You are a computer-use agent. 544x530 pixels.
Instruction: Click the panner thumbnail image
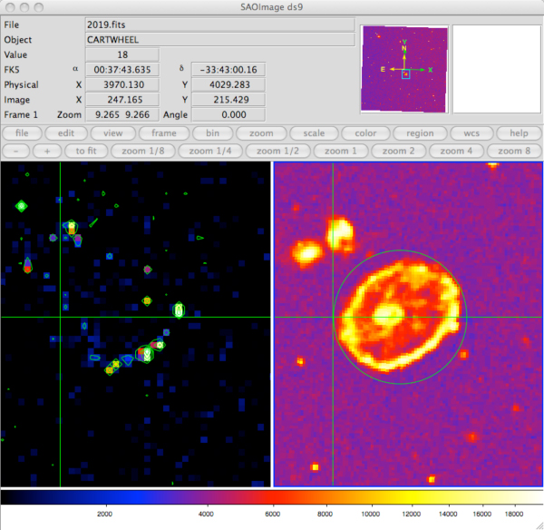pos(404,69)
